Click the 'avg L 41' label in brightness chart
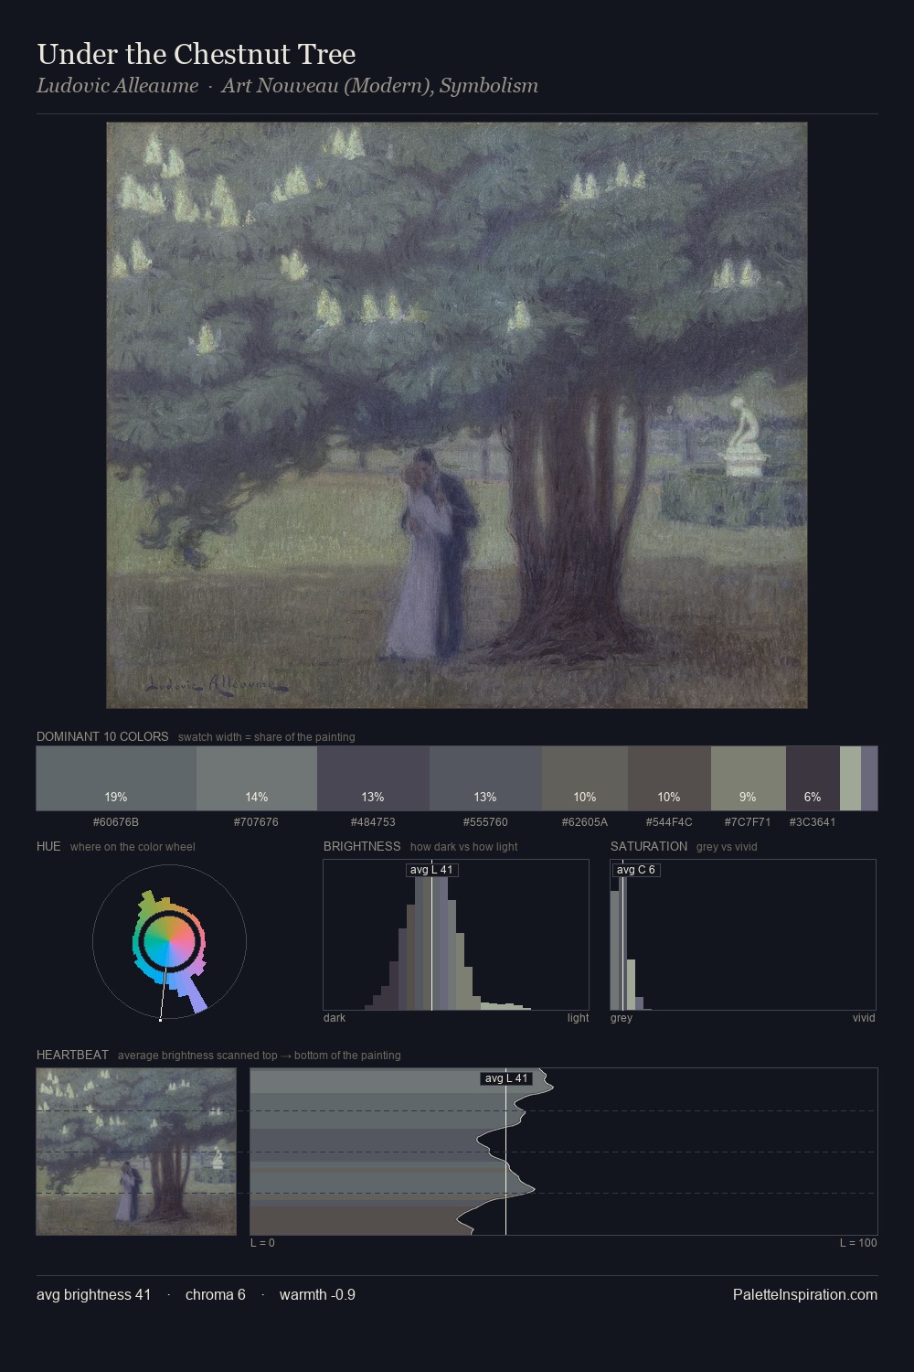 point(431,870)
